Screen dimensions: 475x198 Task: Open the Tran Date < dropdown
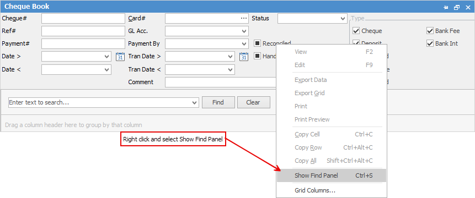click(x=230, y=69)
